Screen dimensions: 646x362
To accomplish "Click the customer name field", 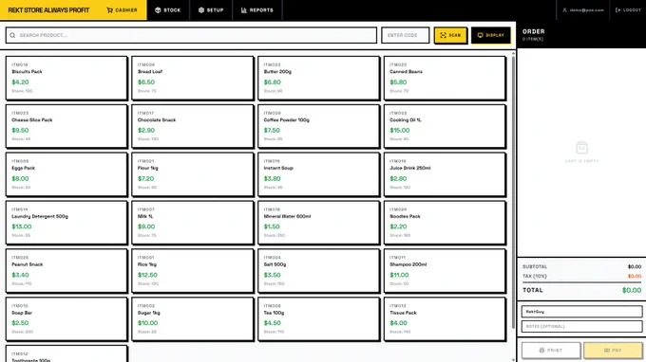I will [x=581, y=312].
